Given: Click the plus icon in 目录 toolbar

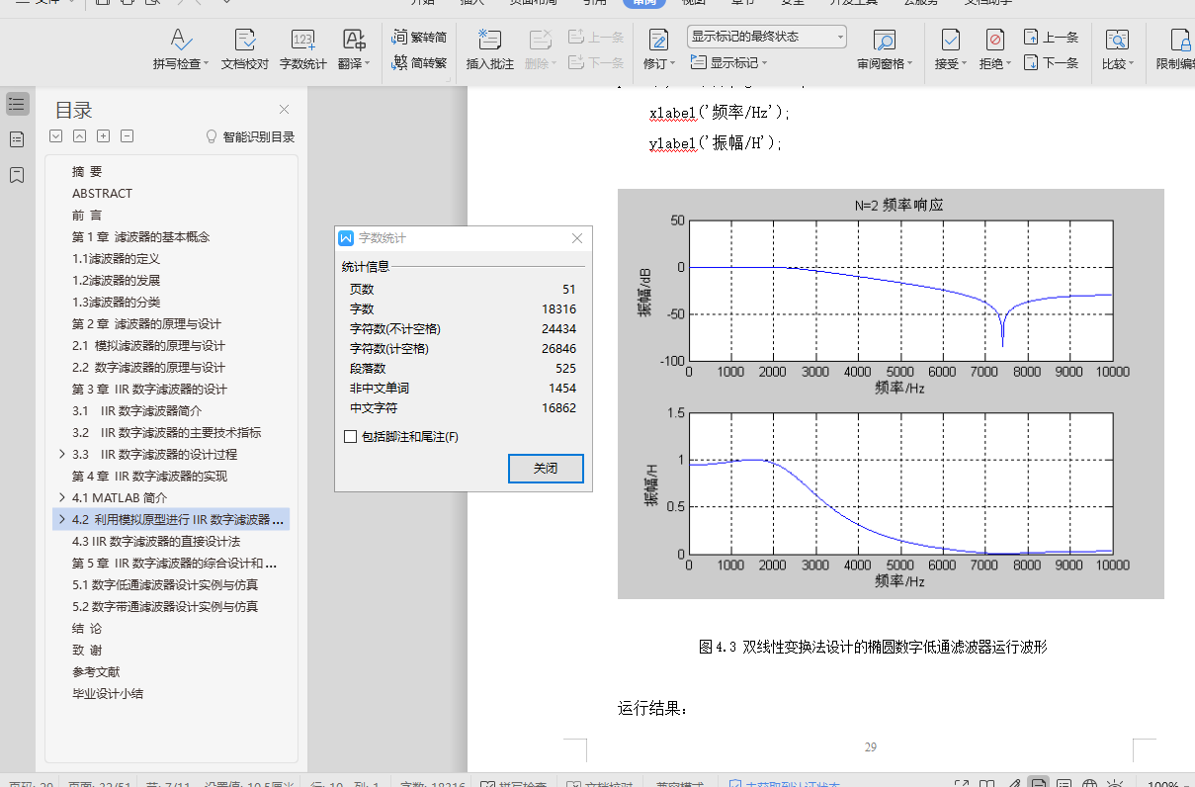Looking at the screenshot, I should [x=103, y=136].
